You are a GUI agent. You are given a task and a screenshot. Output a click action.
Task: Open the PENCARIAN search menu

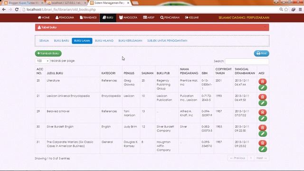pos(170,18)
